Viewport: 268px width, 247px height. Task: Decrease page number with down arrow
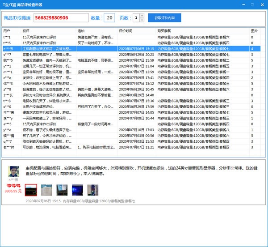[142, 20]
